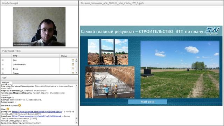Toggle the grey checkbox beside Galina Garnyk

[2, 64]
